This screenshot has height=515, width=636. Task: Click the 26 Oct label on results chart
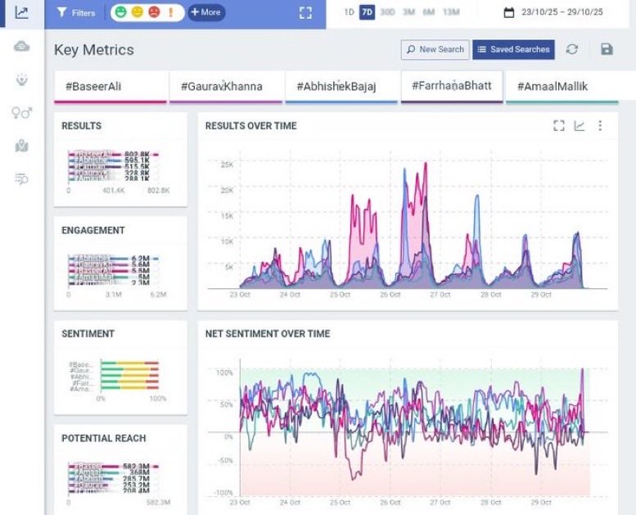(x=390, y=295)
